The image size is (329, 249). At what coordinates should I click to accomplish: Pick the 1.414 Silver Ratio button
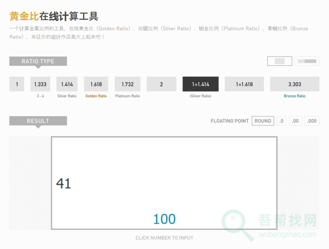point(67,84)
